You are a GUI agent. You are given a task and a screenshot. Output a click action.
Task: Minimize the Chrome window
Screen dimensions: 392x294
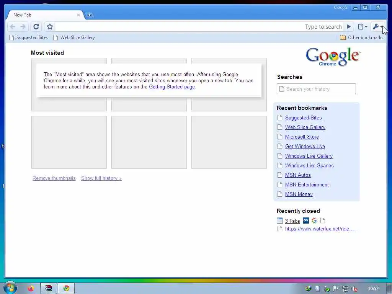tap(355, 8)
